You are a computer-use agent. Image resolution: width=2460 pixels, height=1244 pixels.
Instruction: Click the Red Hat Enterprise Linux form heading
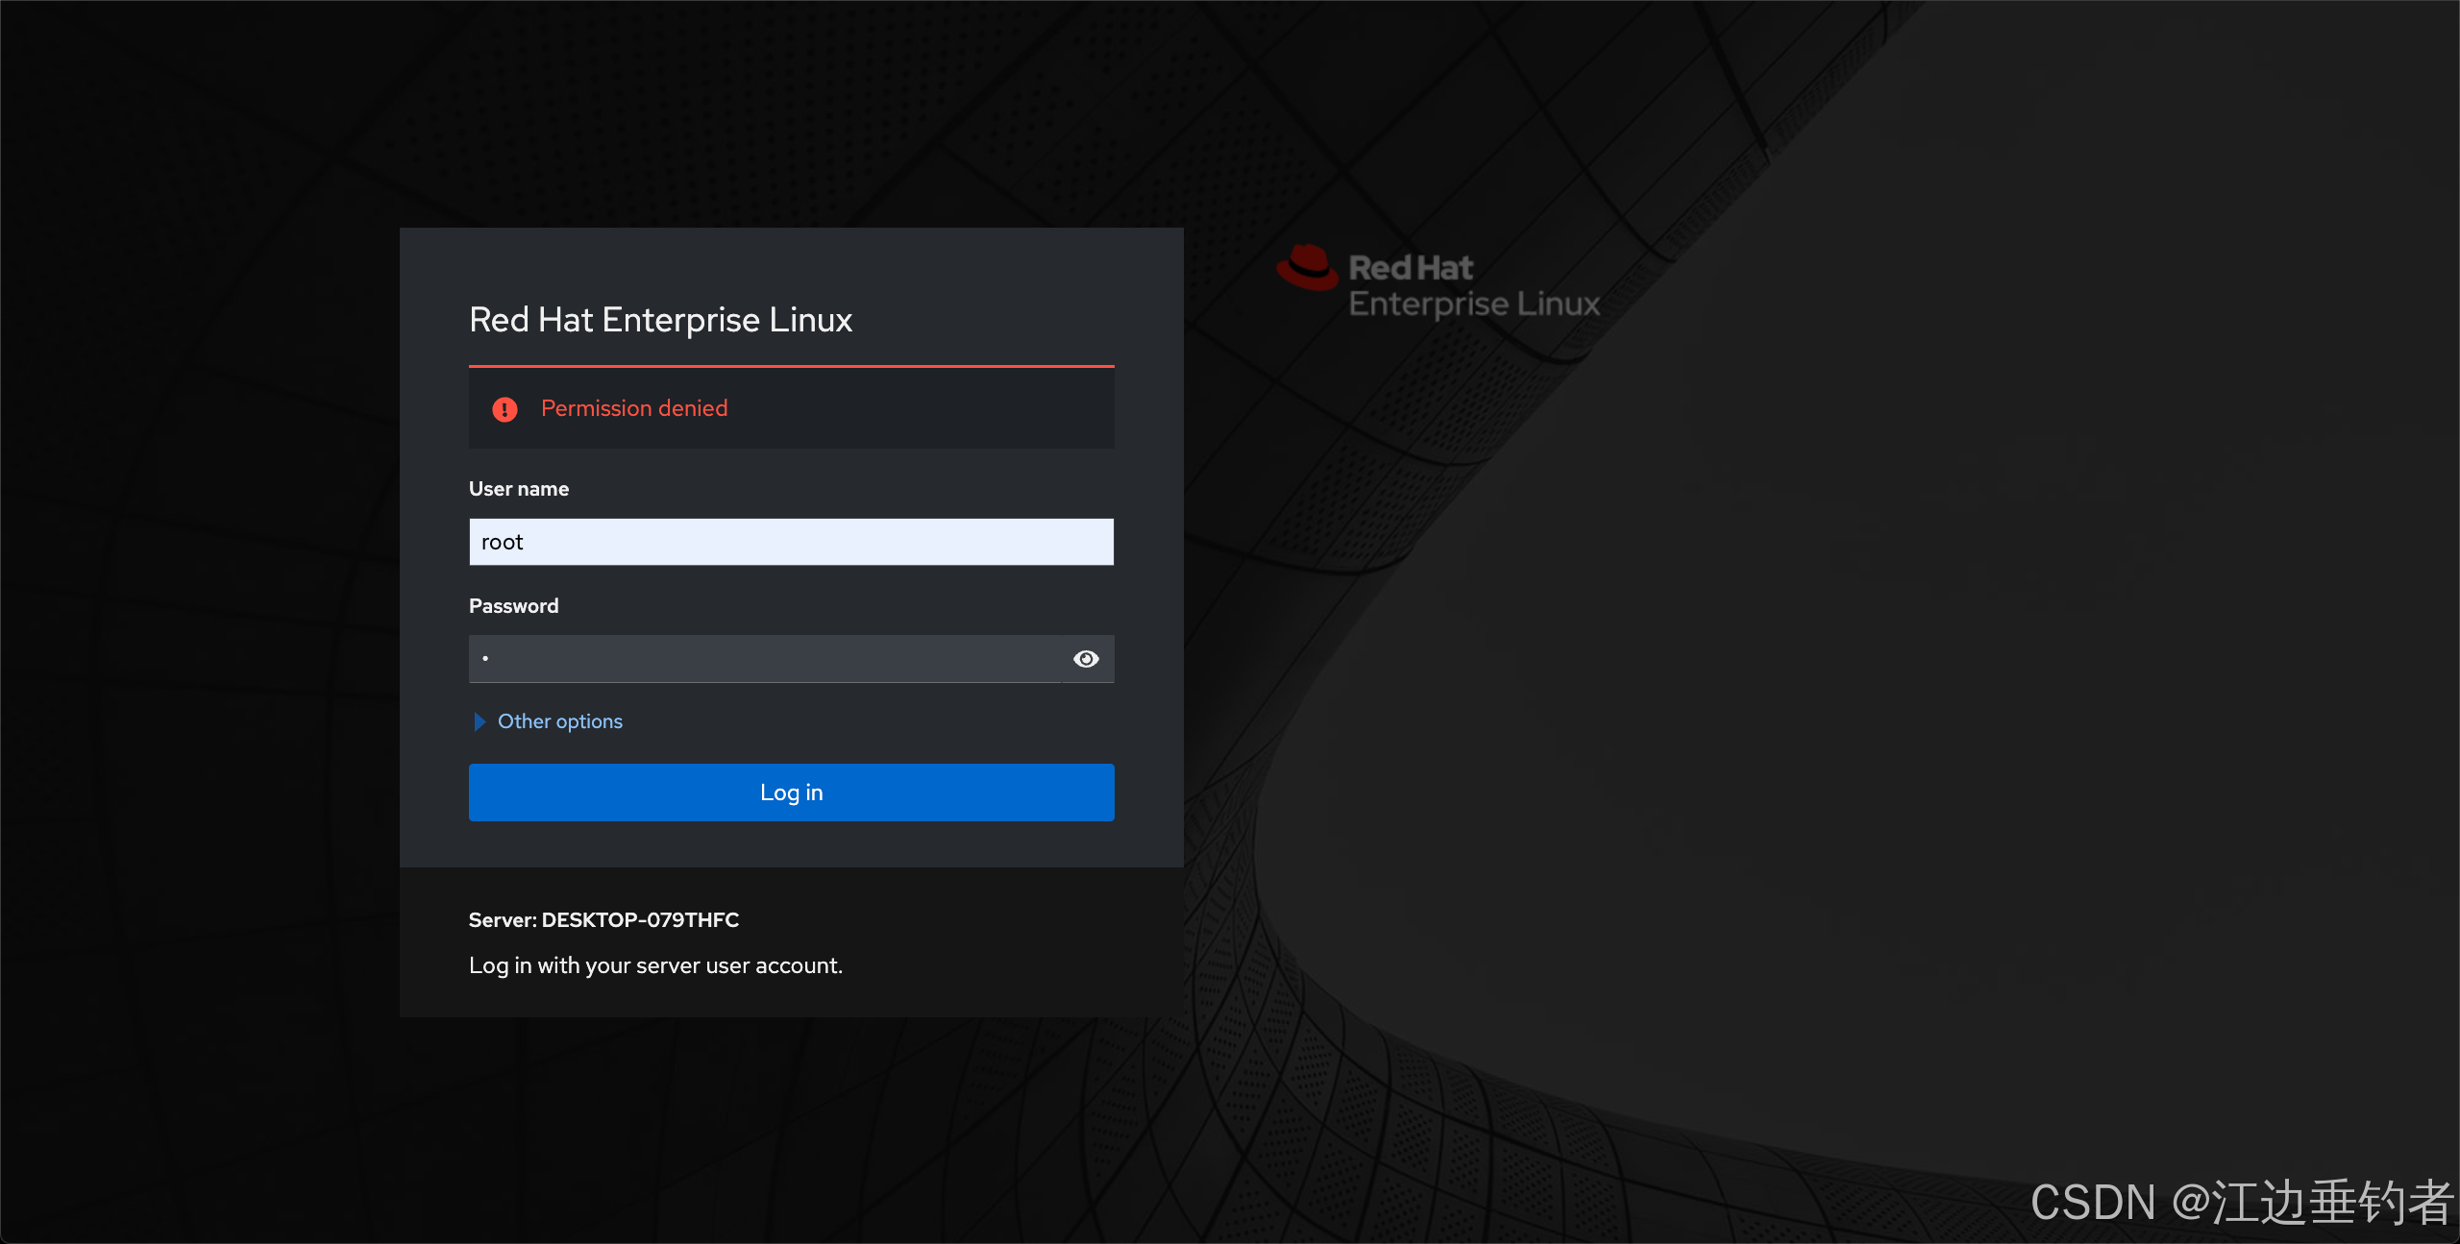(660, 320)
